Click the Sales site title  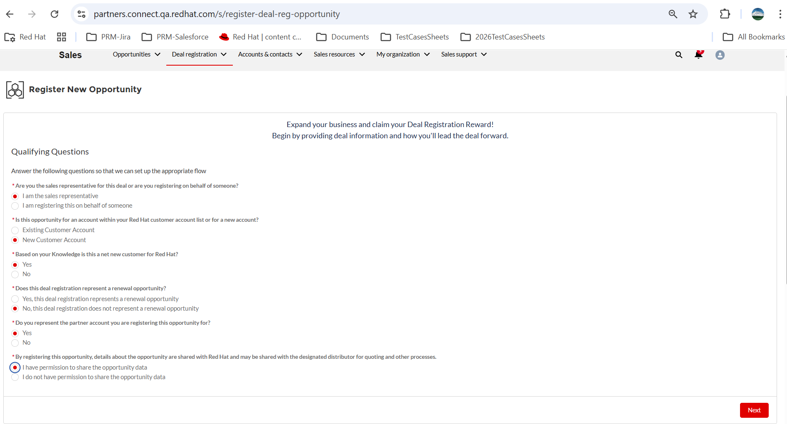coord(70,55)
